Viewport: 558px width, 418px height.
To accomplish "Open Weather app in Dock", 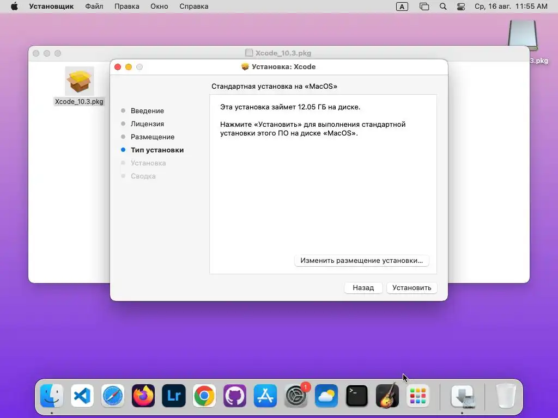I will pos(326,396).
